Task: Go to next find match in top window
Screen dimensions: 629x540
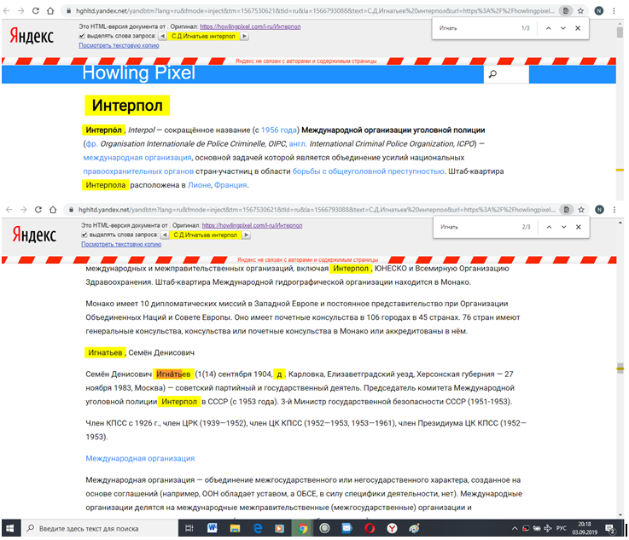Action: click(562, 28)
